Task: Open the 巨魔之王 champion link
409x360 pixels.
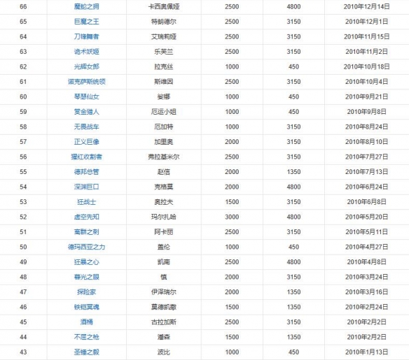Action: [x=87, y=22]
